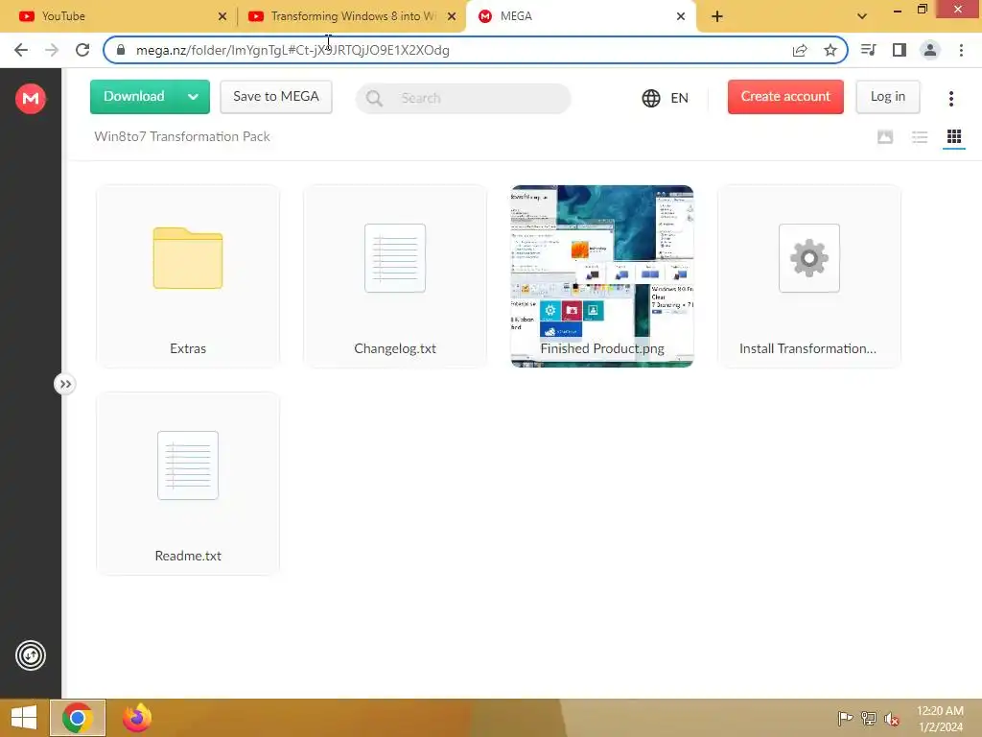Open Action Center flag icon

845,718
